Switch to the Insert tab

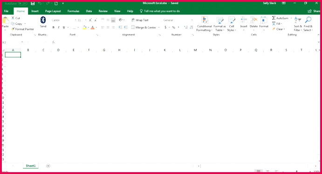click(35, 11)
